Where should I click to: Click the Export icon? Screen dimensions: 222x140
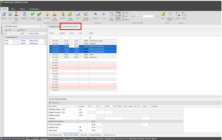178,14
